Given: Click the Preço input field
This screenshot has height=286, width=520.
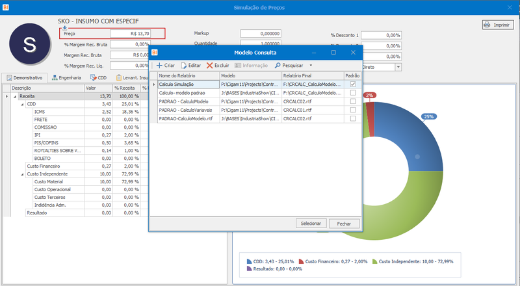Looking at the screenshot, I should pos(131,34).
